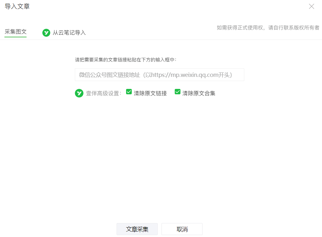
Task: Click the 导入文章 dialog title
Action: (x=17, y=6)
